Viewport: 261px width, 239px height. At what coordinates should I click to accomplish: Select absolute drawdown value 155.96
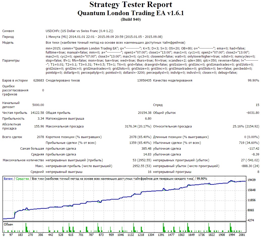pos(39,126)
